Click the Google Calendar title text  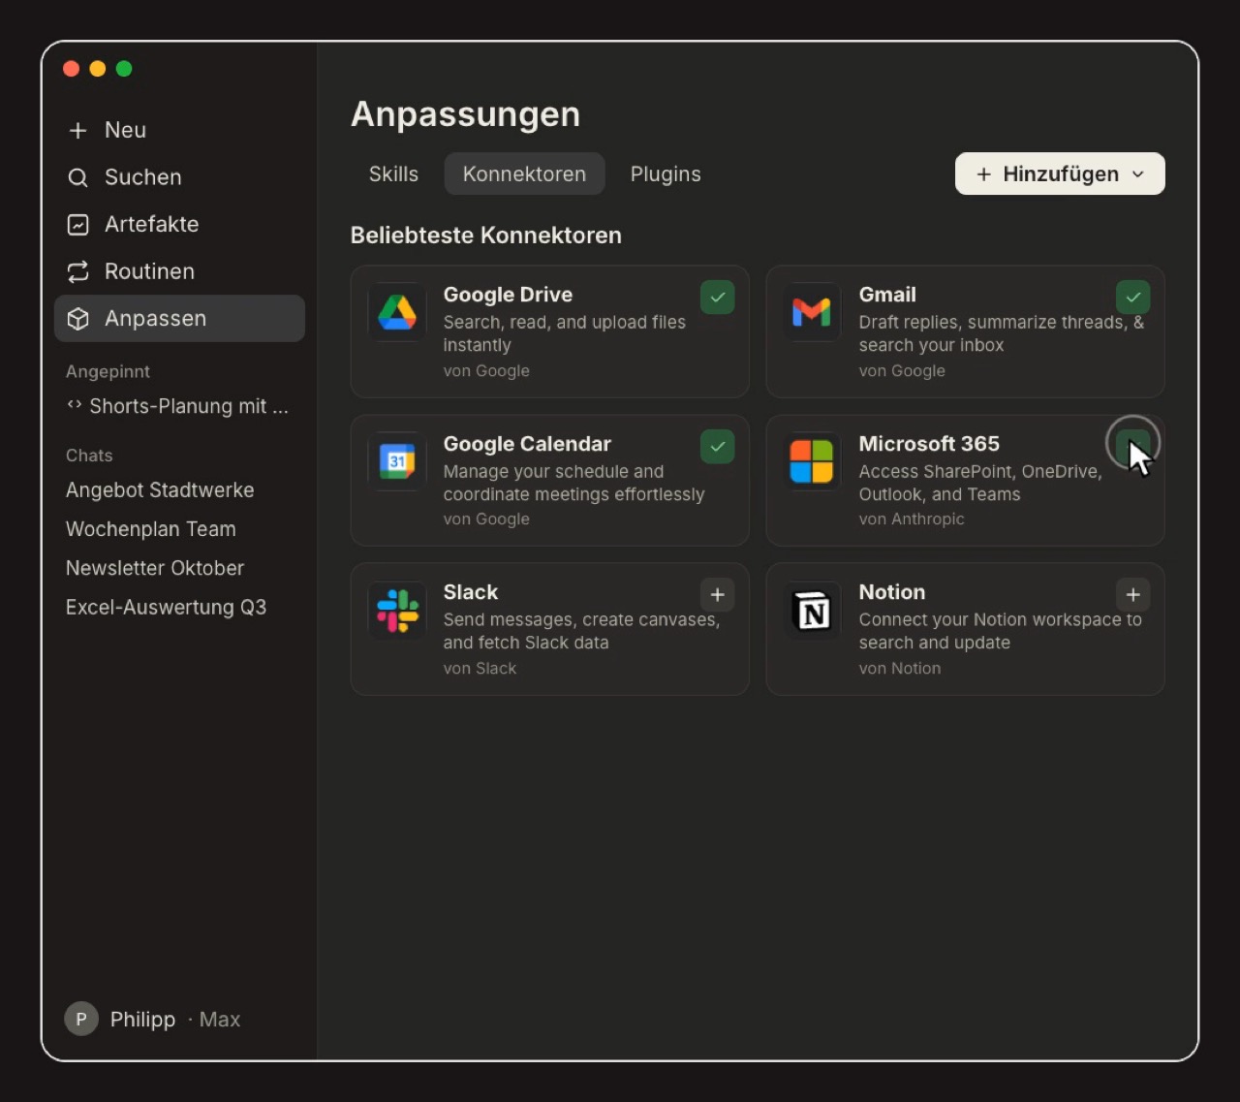[x=527, y=444]
